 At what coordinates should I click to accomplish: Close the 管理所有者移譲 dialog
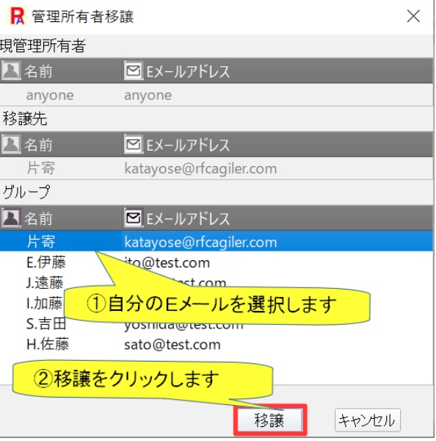(413, 16)
